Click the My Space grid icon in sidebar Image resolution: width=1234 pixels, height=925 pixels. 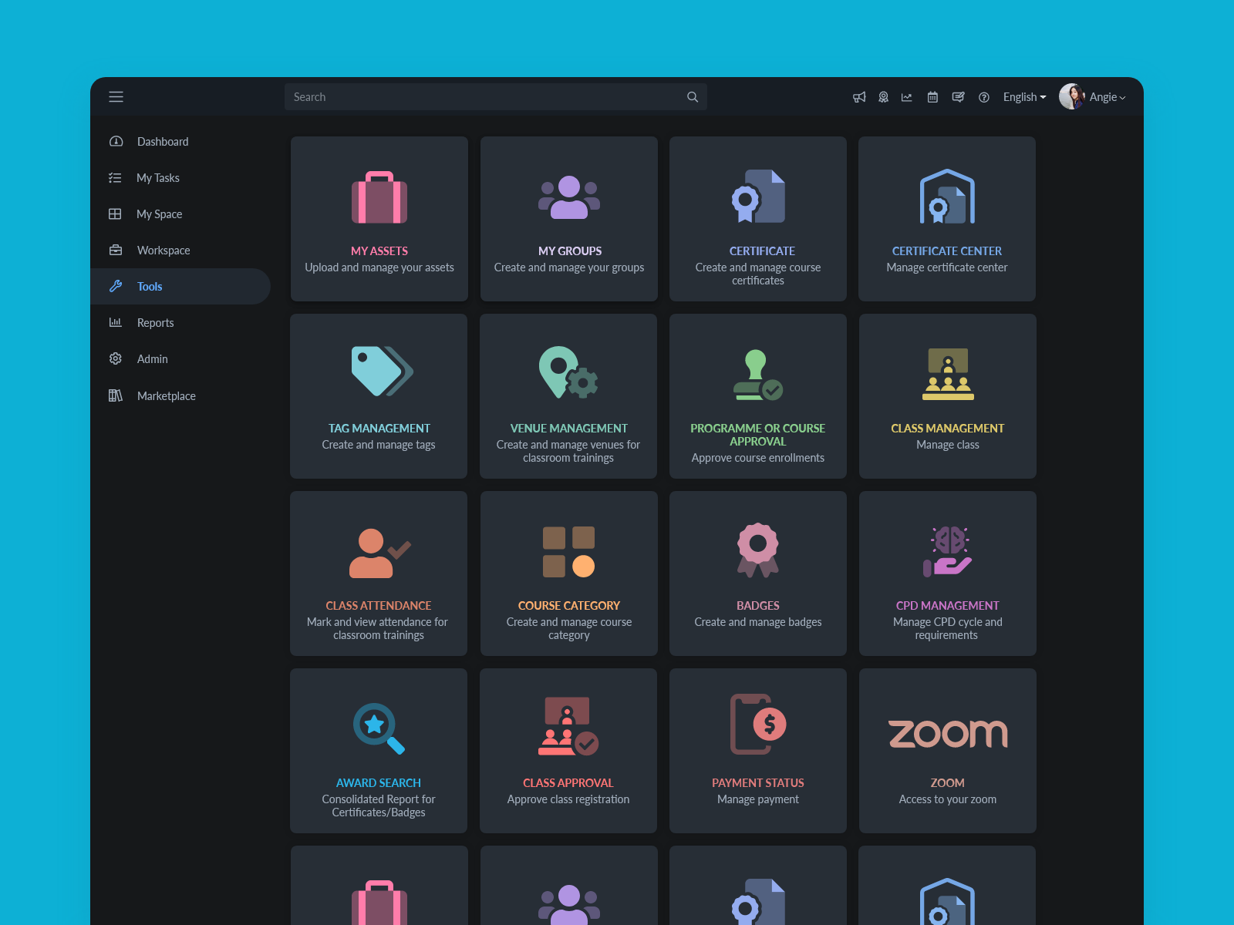(115, 214)
